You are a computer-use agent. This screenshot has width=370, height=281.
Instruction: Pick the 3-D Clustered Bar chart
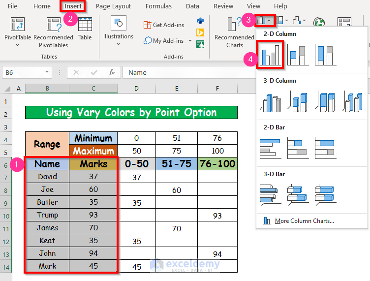[271, 195]
